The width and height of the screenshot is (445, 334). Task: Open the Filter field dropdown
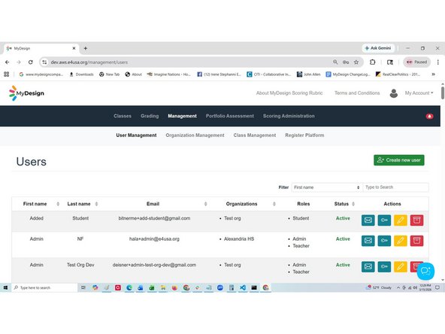coord(327,187)
